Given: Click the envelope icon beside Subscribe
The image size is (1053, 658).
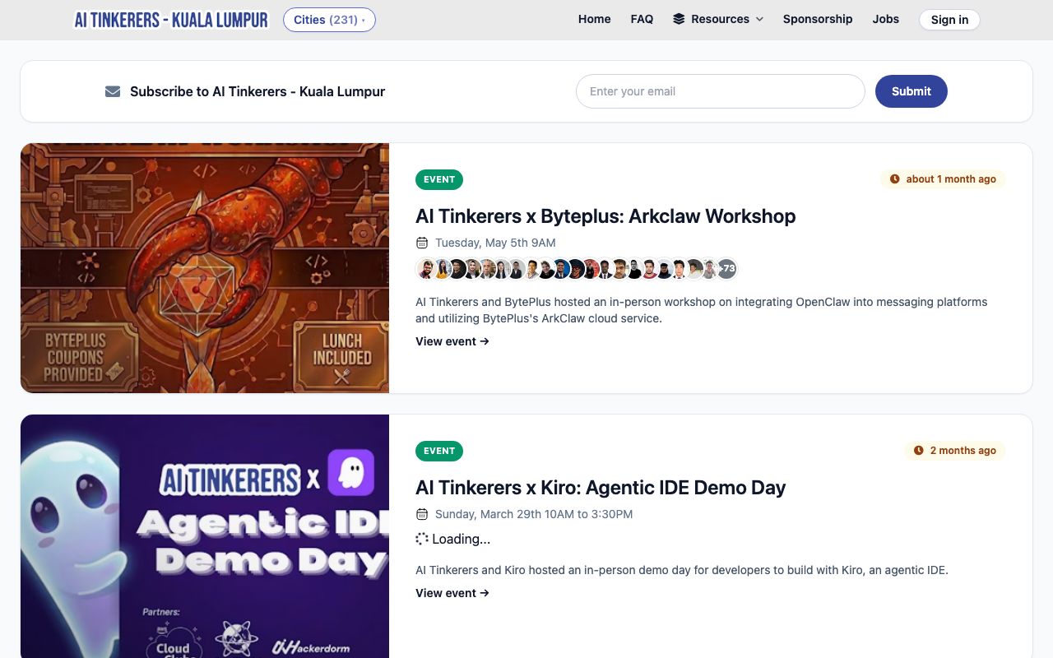Looking at the screenshot, I should [113, 91].
